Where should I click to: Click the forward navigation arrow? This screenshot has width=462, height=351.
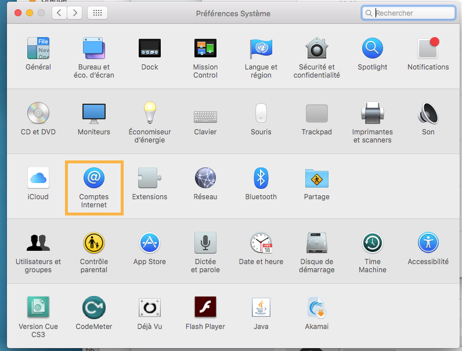click(75, 13)
